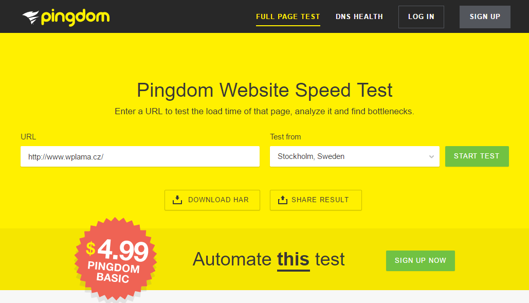Click the download arrow icon beside Download HAR
Screen dimensions: 529x303
click(177, 200)
